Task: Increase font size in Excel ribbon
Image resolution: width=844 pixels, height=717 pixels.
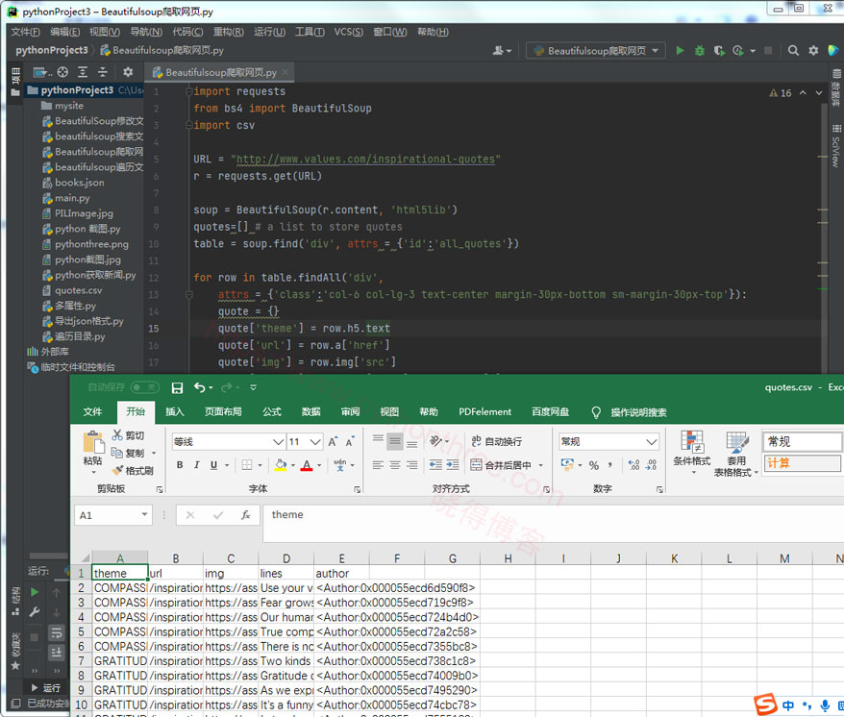Action: [x=334, y=442]
